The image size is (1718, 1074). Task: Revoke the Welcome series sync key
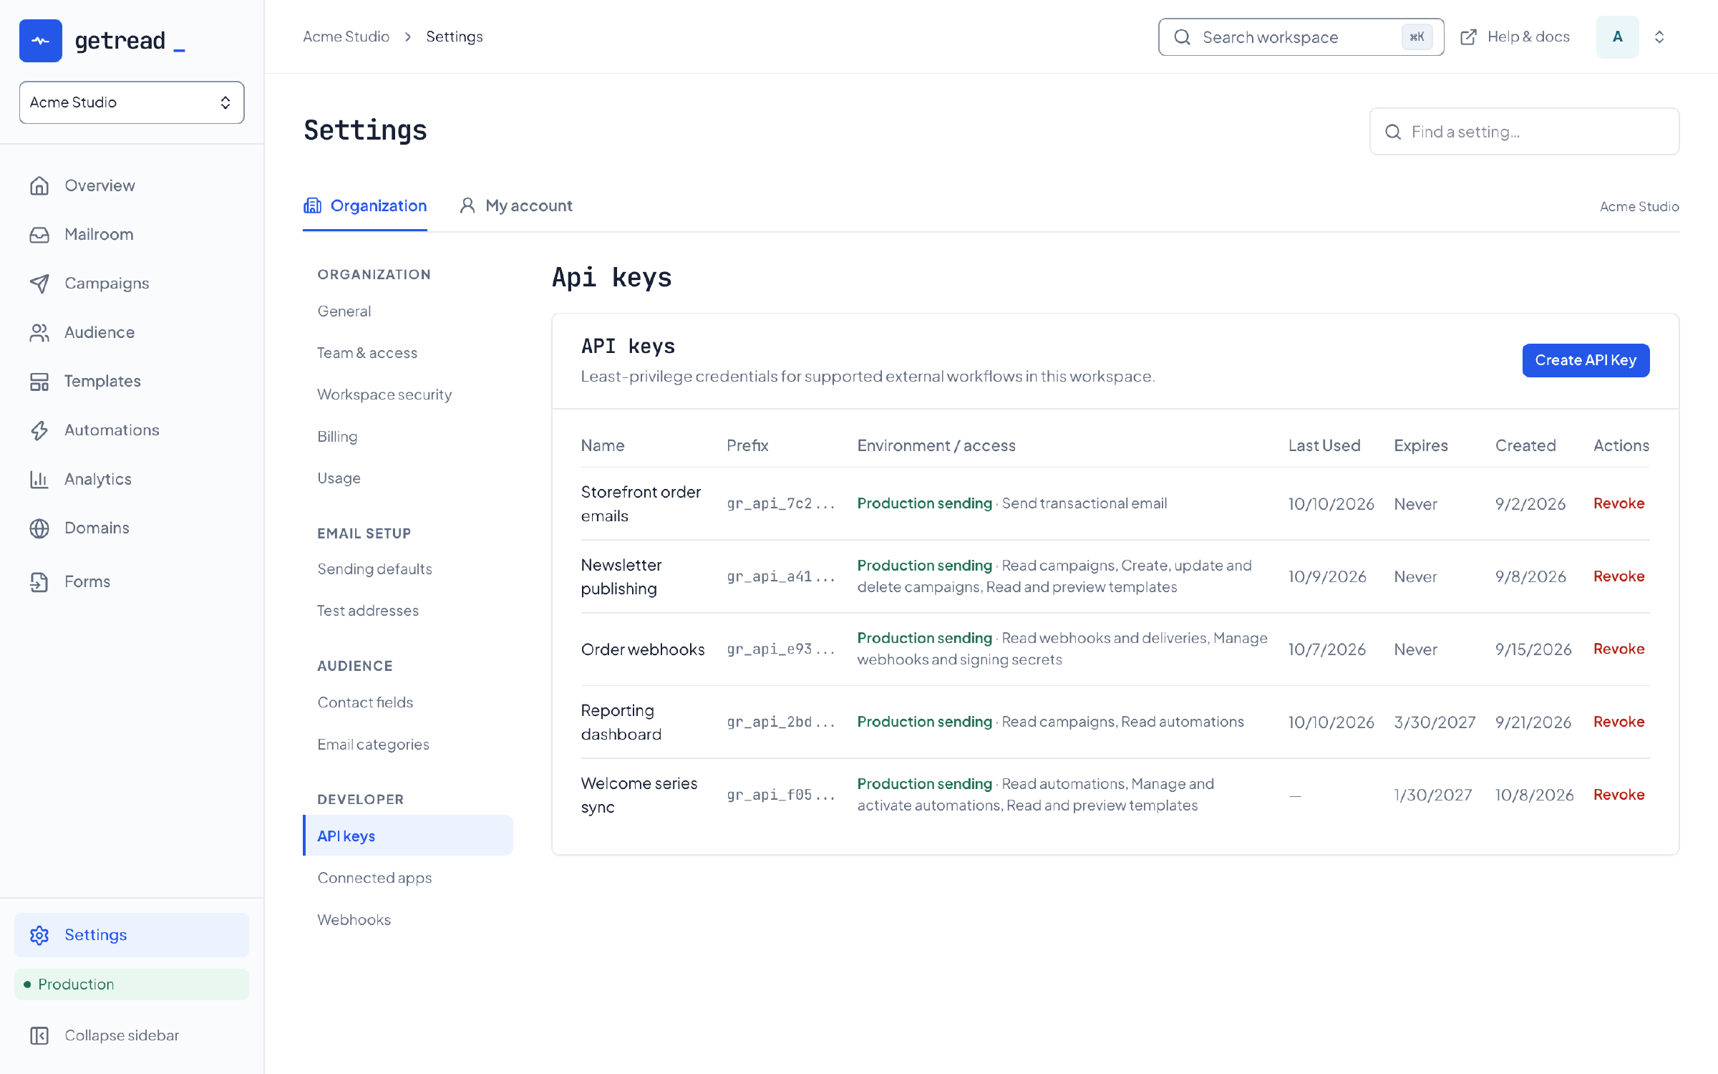click(x=1618, y=795)
